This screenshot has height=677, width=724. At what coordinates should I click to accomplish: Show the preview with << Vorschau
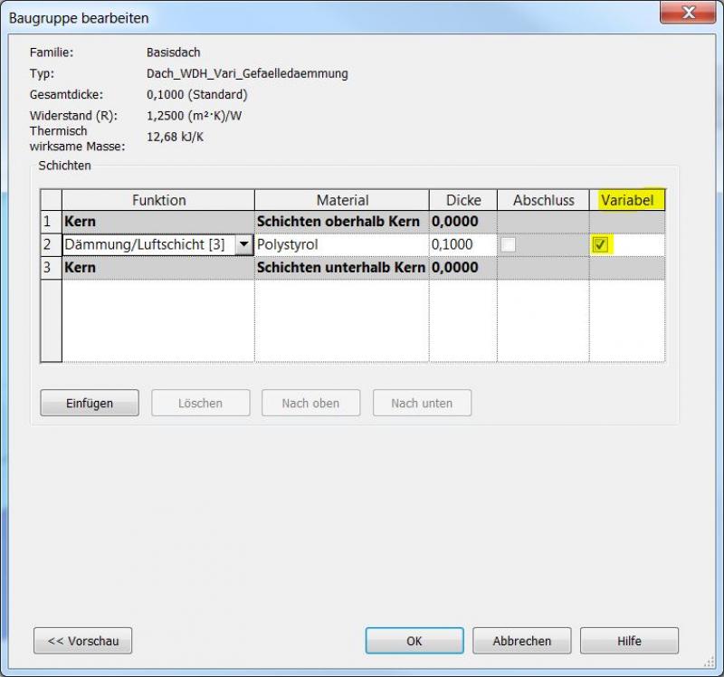click(82, 641)
